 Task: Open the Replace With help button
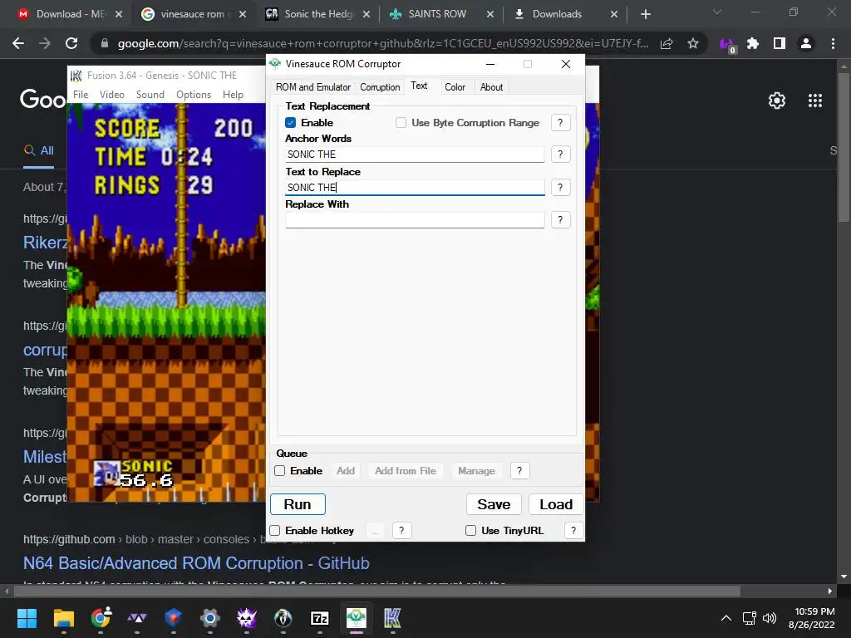point(560,219)
